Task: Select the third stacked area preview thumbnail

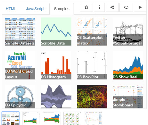Action: (52, 118)
